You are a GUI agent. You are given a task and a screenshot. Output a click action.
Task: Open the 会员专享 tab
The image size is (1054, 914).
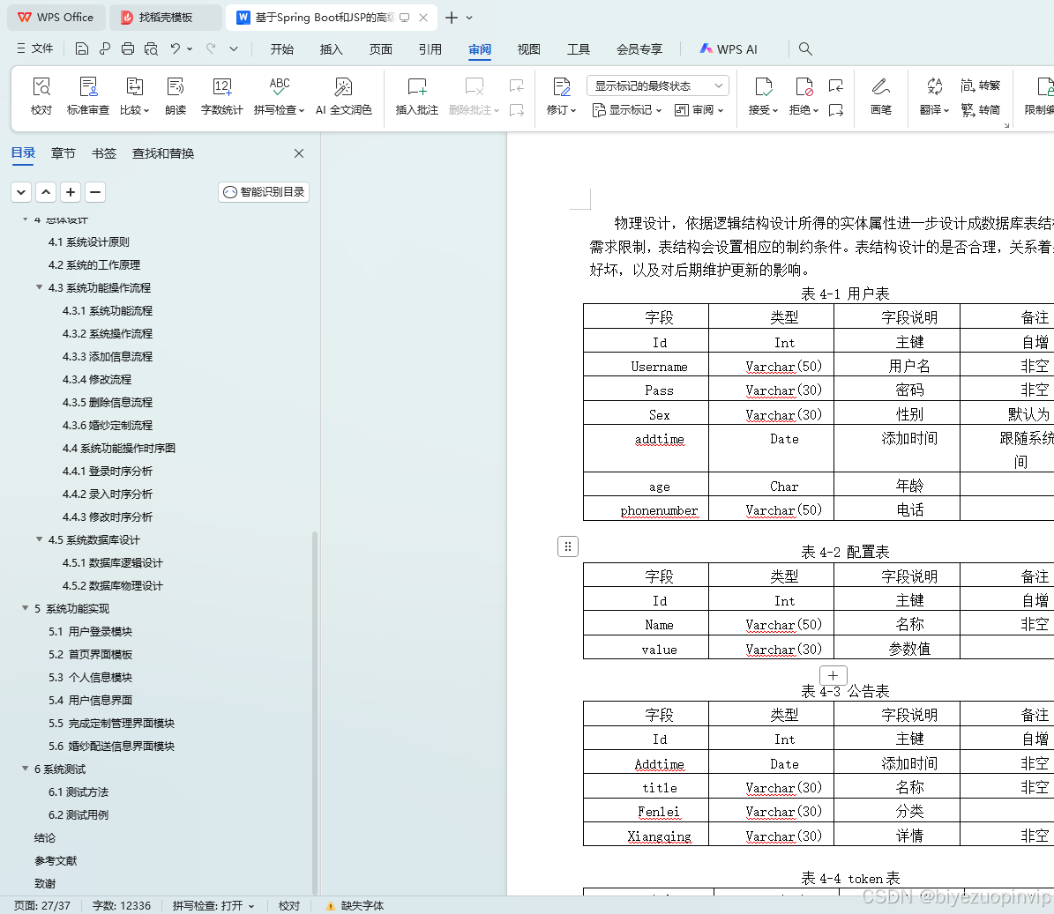(639, 49)
